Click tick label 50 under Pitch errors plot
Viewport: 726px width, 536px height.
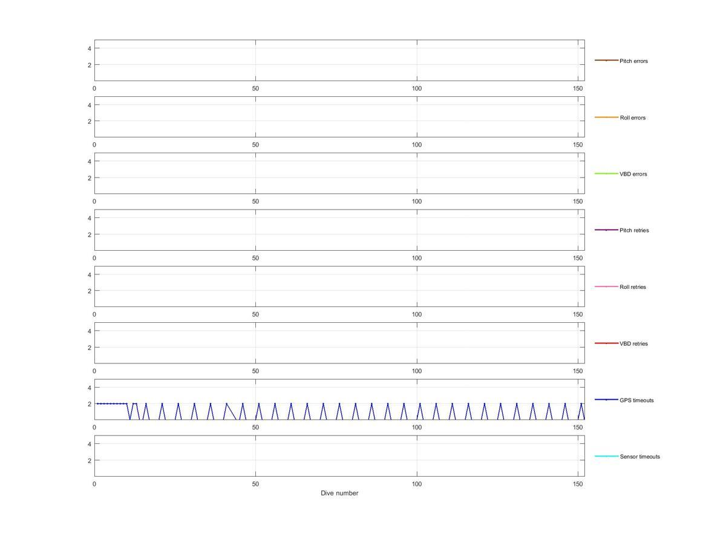point(255,88)
